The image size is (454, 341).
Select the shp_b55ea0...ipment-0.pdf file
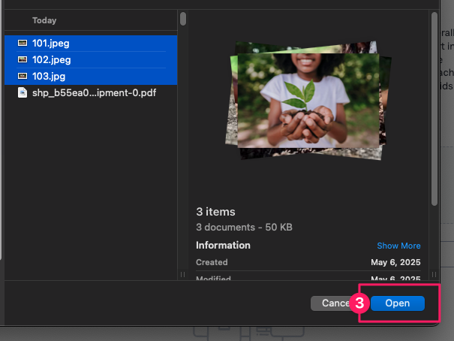[94, 92]
